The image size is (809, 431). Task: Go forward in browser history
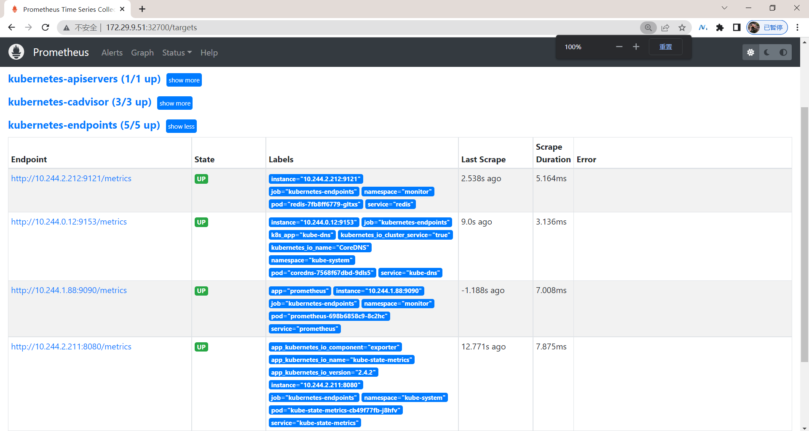pyautogui.click(x=28, y=27)
